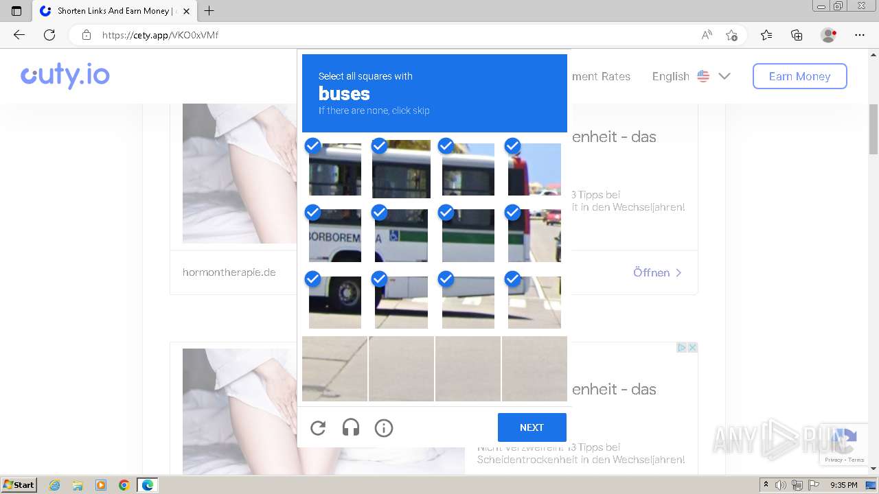
Task: Add this page to favorites
Action: 732,35
